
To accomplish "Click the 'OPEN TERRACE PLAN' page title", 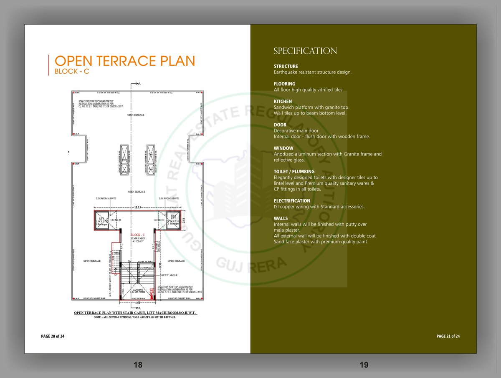I will pyautogui.click(x=125, y=61).
